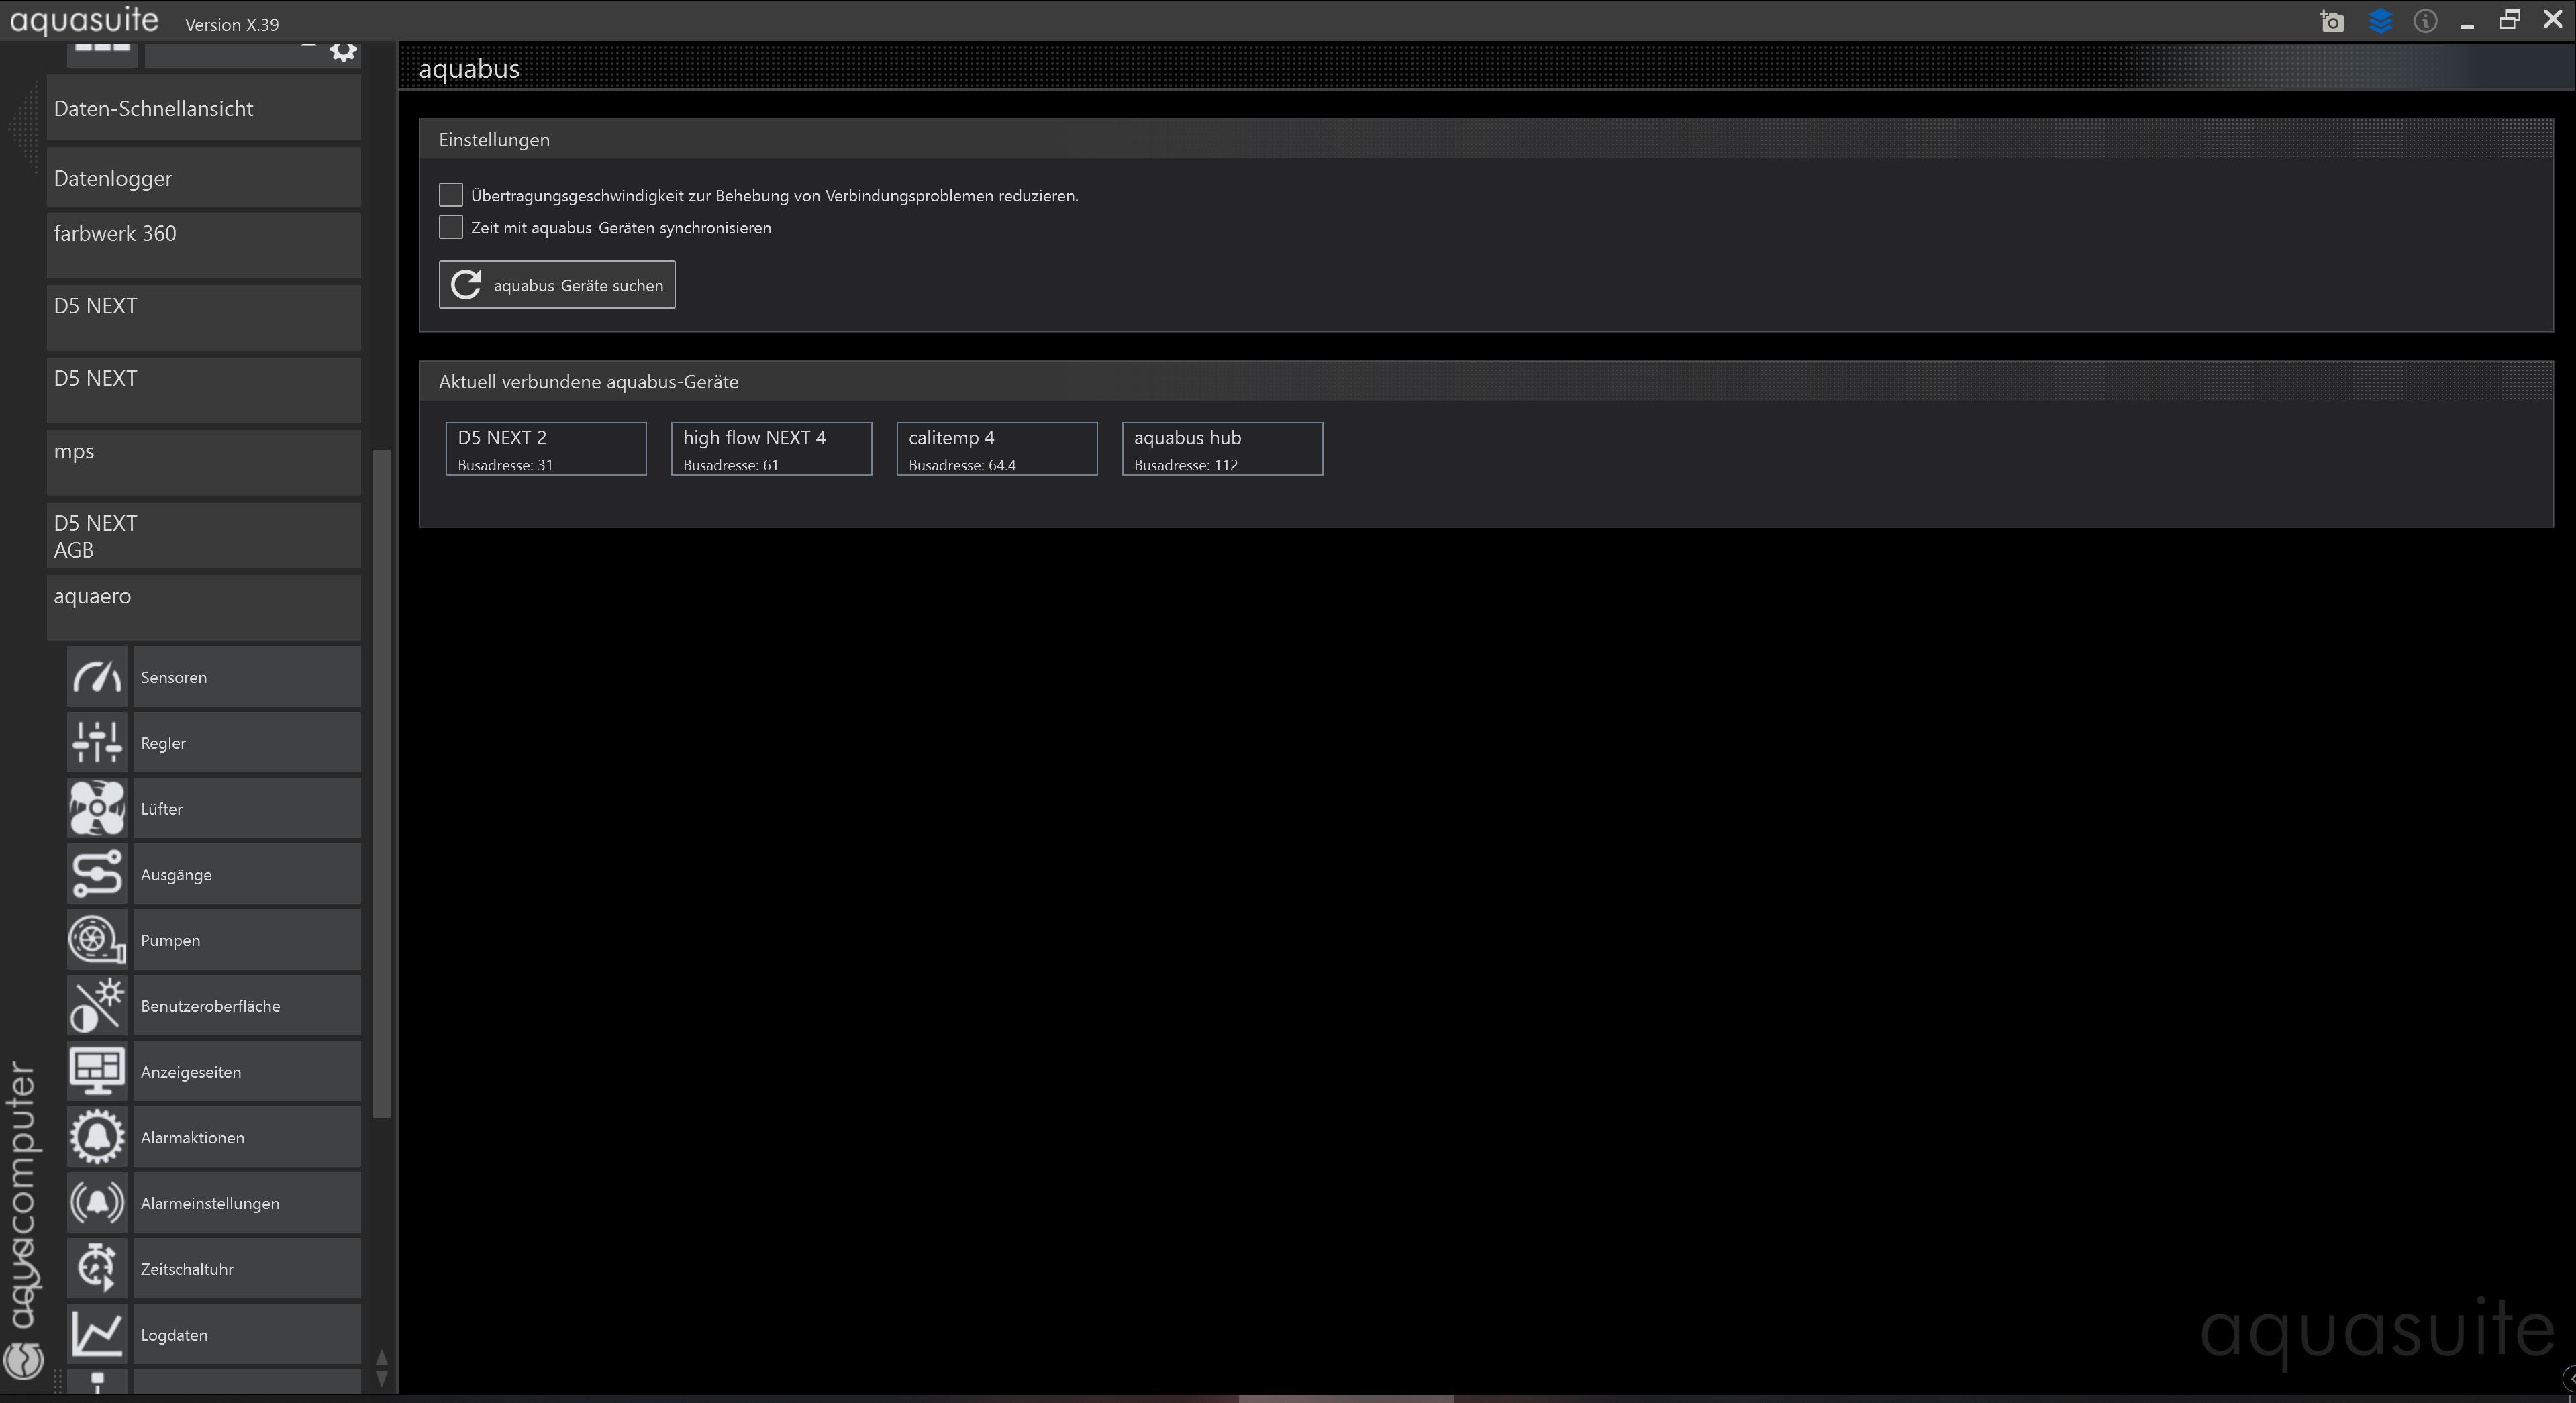Open Datenlogger in the sidebar

click(x=204, y=178)
